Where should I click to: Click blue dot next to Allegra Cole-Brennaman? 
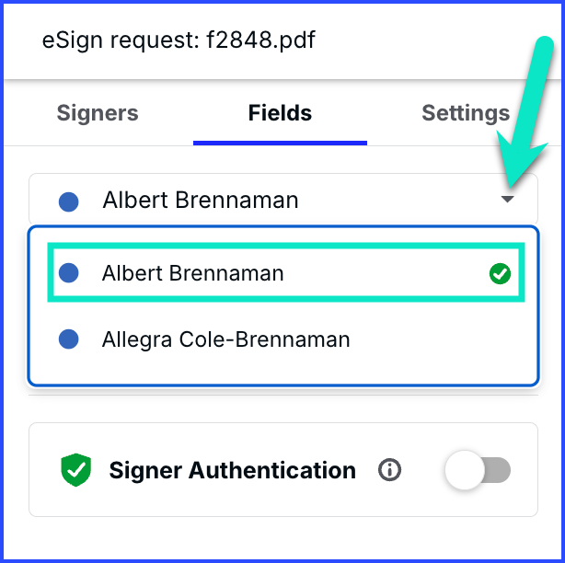click(x=68, y=339)
